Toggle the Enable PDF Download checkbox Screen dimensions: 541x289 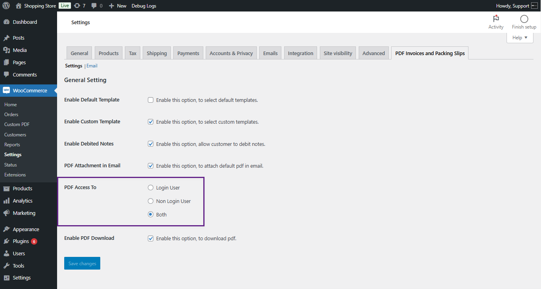point(151,238)
